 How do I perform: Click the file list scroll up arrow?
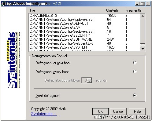point(143,16)
